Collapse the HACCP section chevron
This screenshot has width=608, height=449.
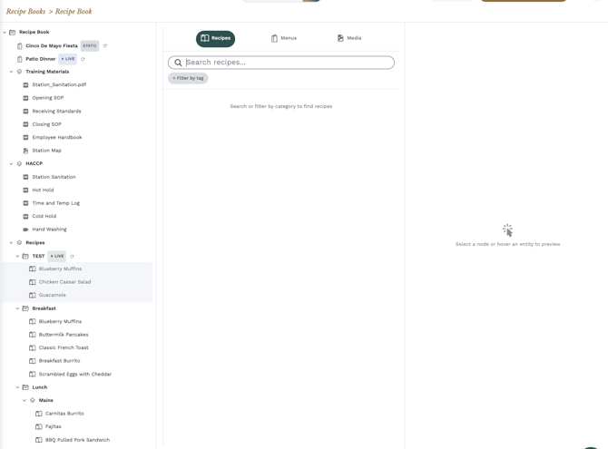[x=11, y=163]
